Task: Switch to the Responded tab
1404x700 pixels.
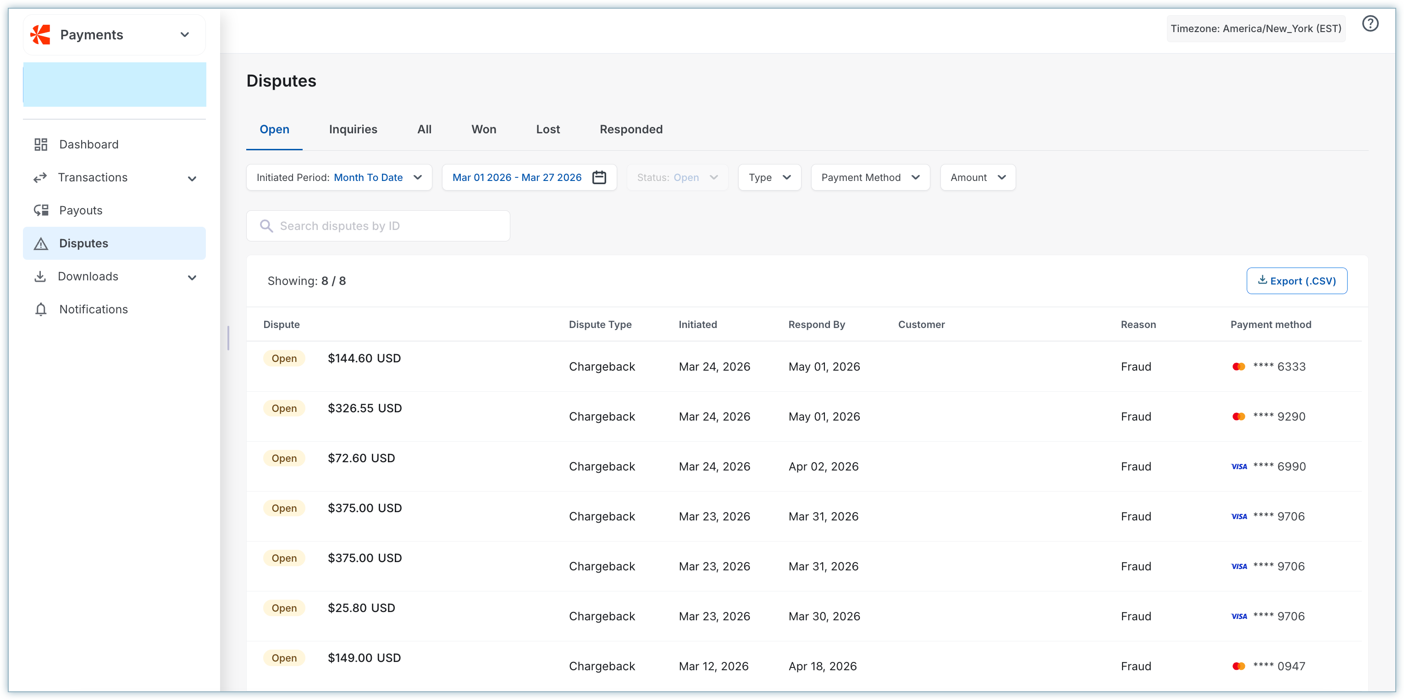Action: (630, 130)
